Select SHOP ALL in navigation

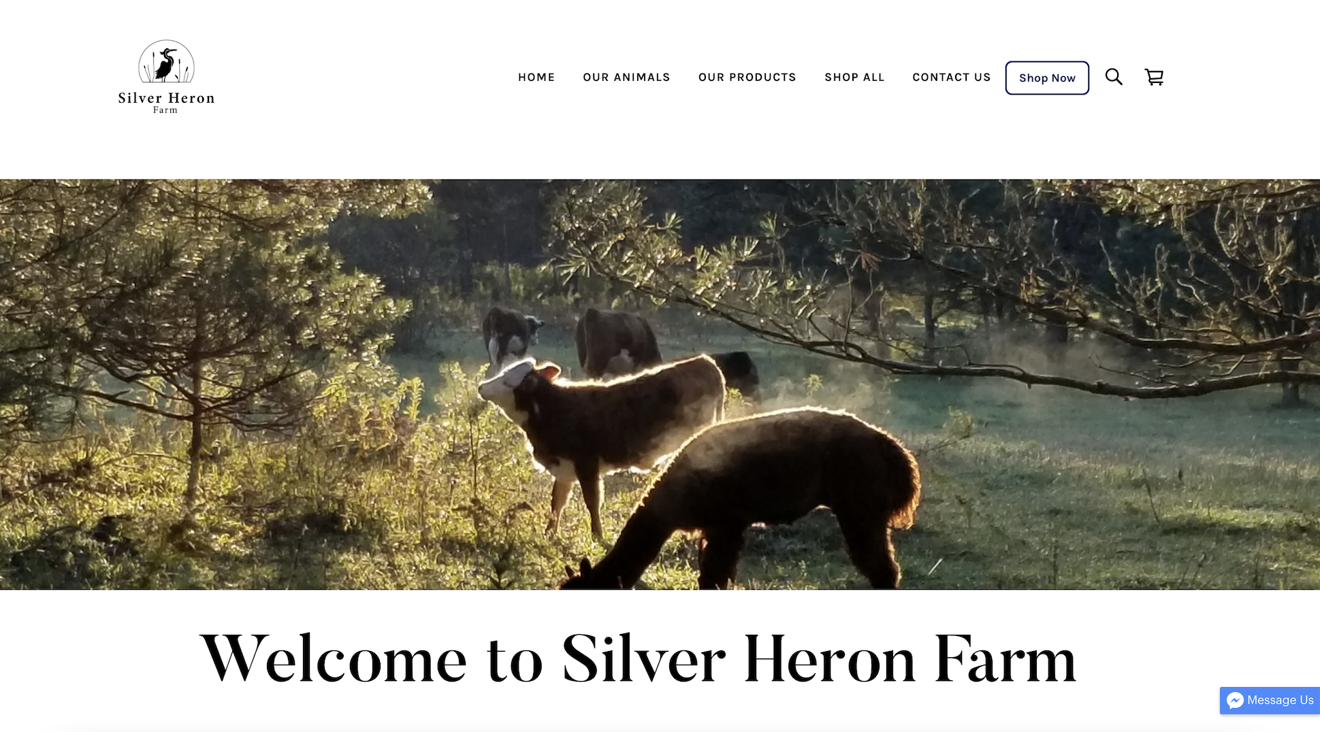point(854,78)
